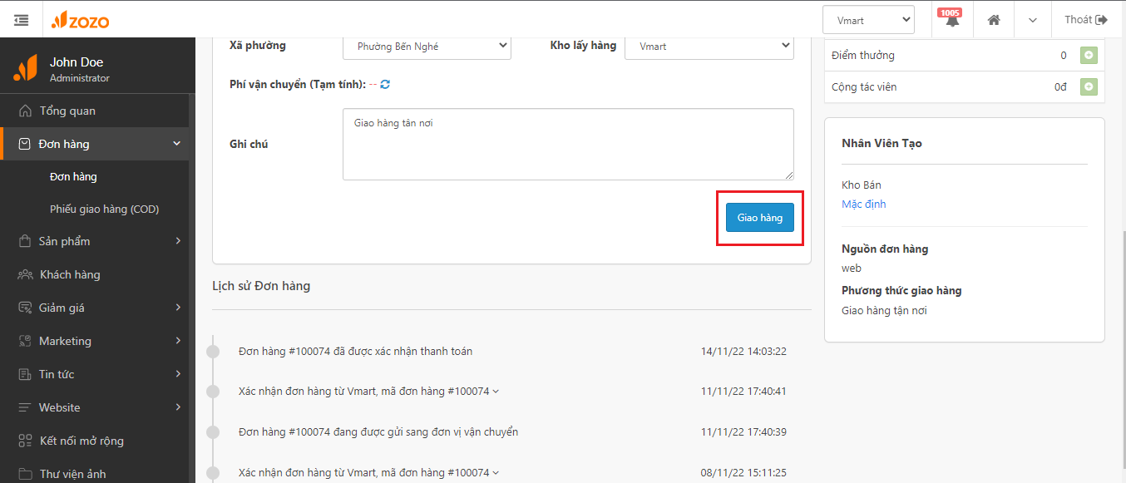The width and height of the screenshot is (1126, 483).
Task: Open the Xã phường dropdown Phường Bến Nghé
Action: coord(427,47)
